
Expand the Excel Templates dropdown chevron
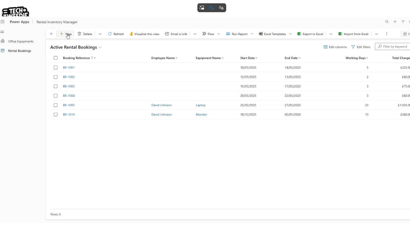[x=290, y=34]
